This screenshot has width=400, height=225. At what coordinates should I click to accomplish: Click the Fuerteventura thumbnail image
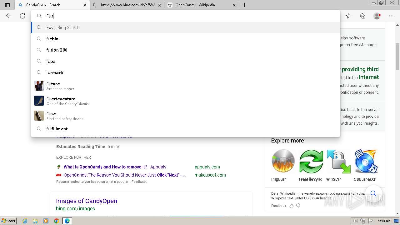click(39, 101)
